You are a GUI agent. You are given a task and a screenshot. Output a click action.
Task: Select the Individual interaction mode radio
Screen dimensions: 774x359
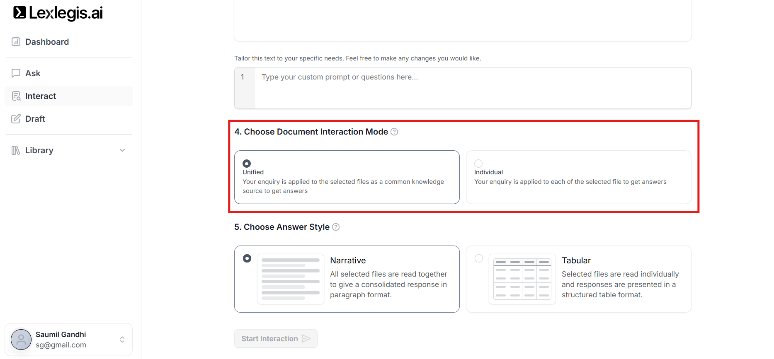[478, 164]
